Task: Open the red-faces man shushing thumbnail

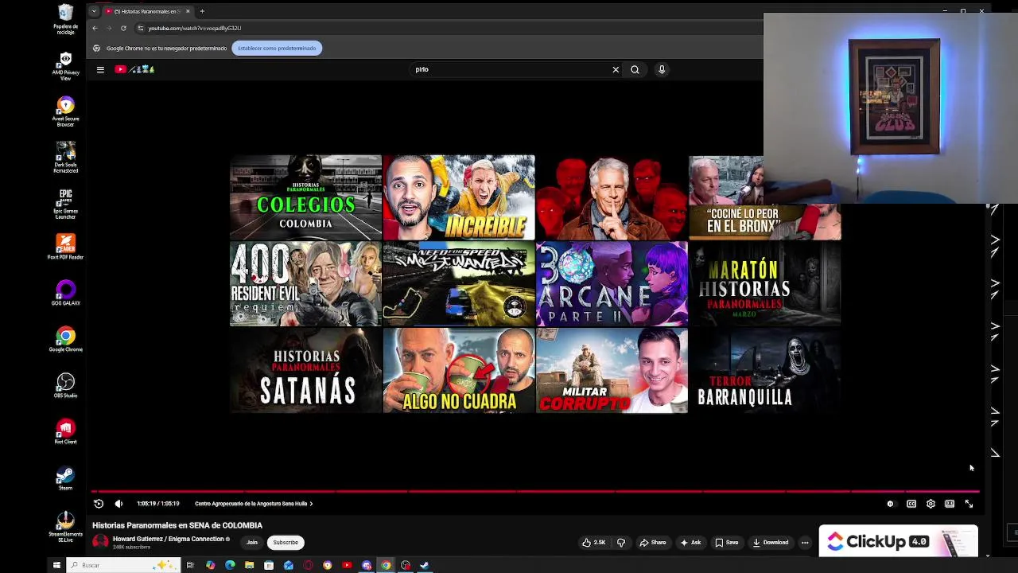Action: click(612, 197)
